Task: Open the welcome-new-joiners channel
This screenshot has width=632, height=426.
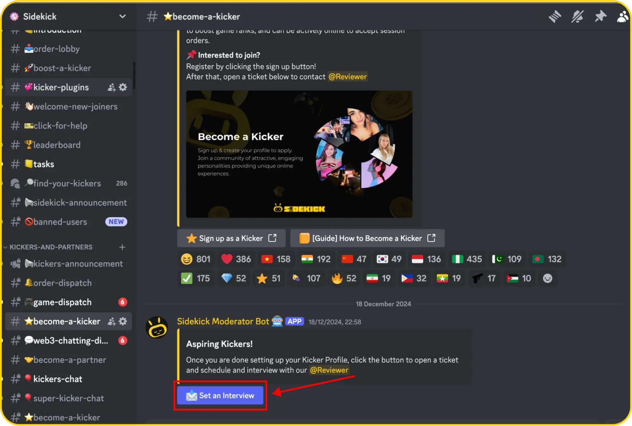Action: 69,106
